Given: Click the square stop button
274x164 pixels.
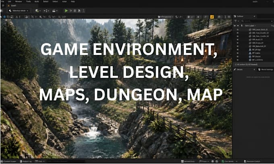Looking at the screenshot, I should [x=75, y=11].
